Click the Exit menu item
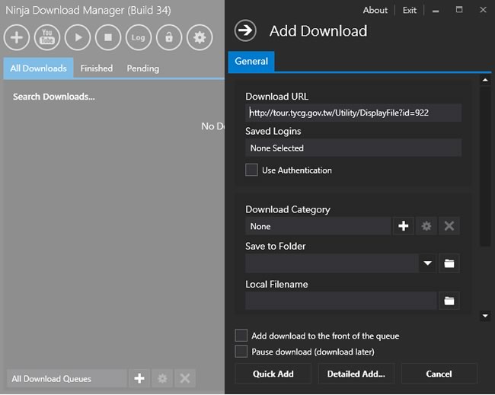The width and height of the screenshot is (495, 395). point(410,10)
